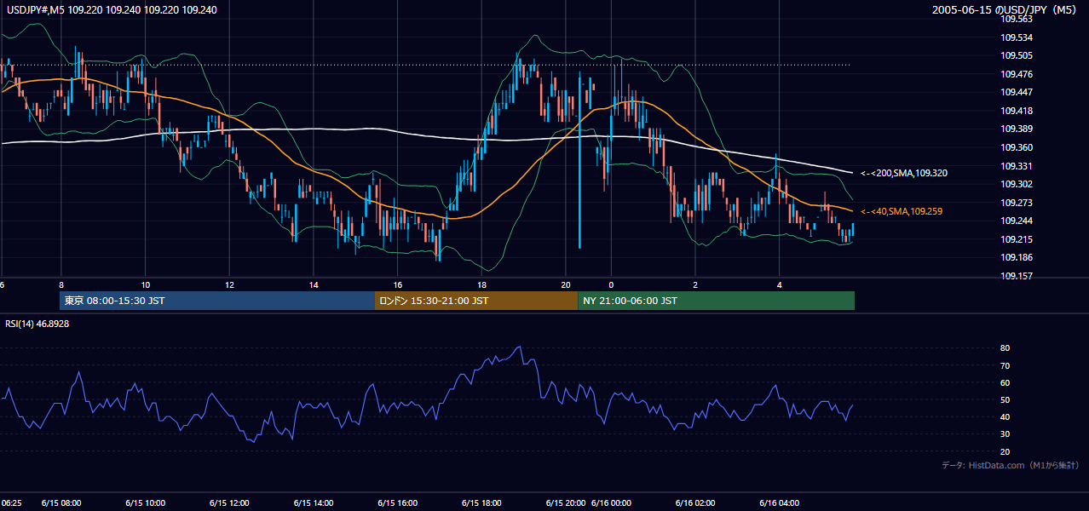Select price level 109.186 on the axis

[1017, 257]
